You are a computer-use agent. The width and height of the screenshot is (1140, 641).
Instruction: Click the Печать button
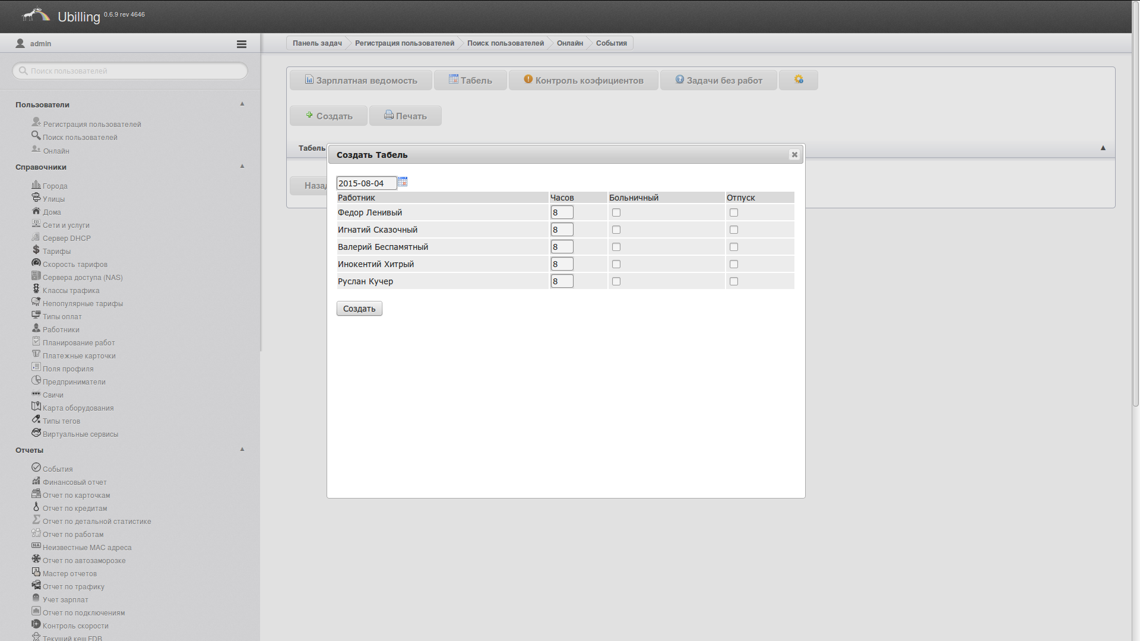click(405, 116)
